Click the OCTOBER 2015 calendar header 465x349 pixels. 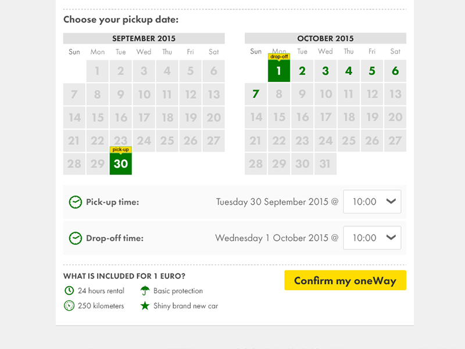coord(325,38)
